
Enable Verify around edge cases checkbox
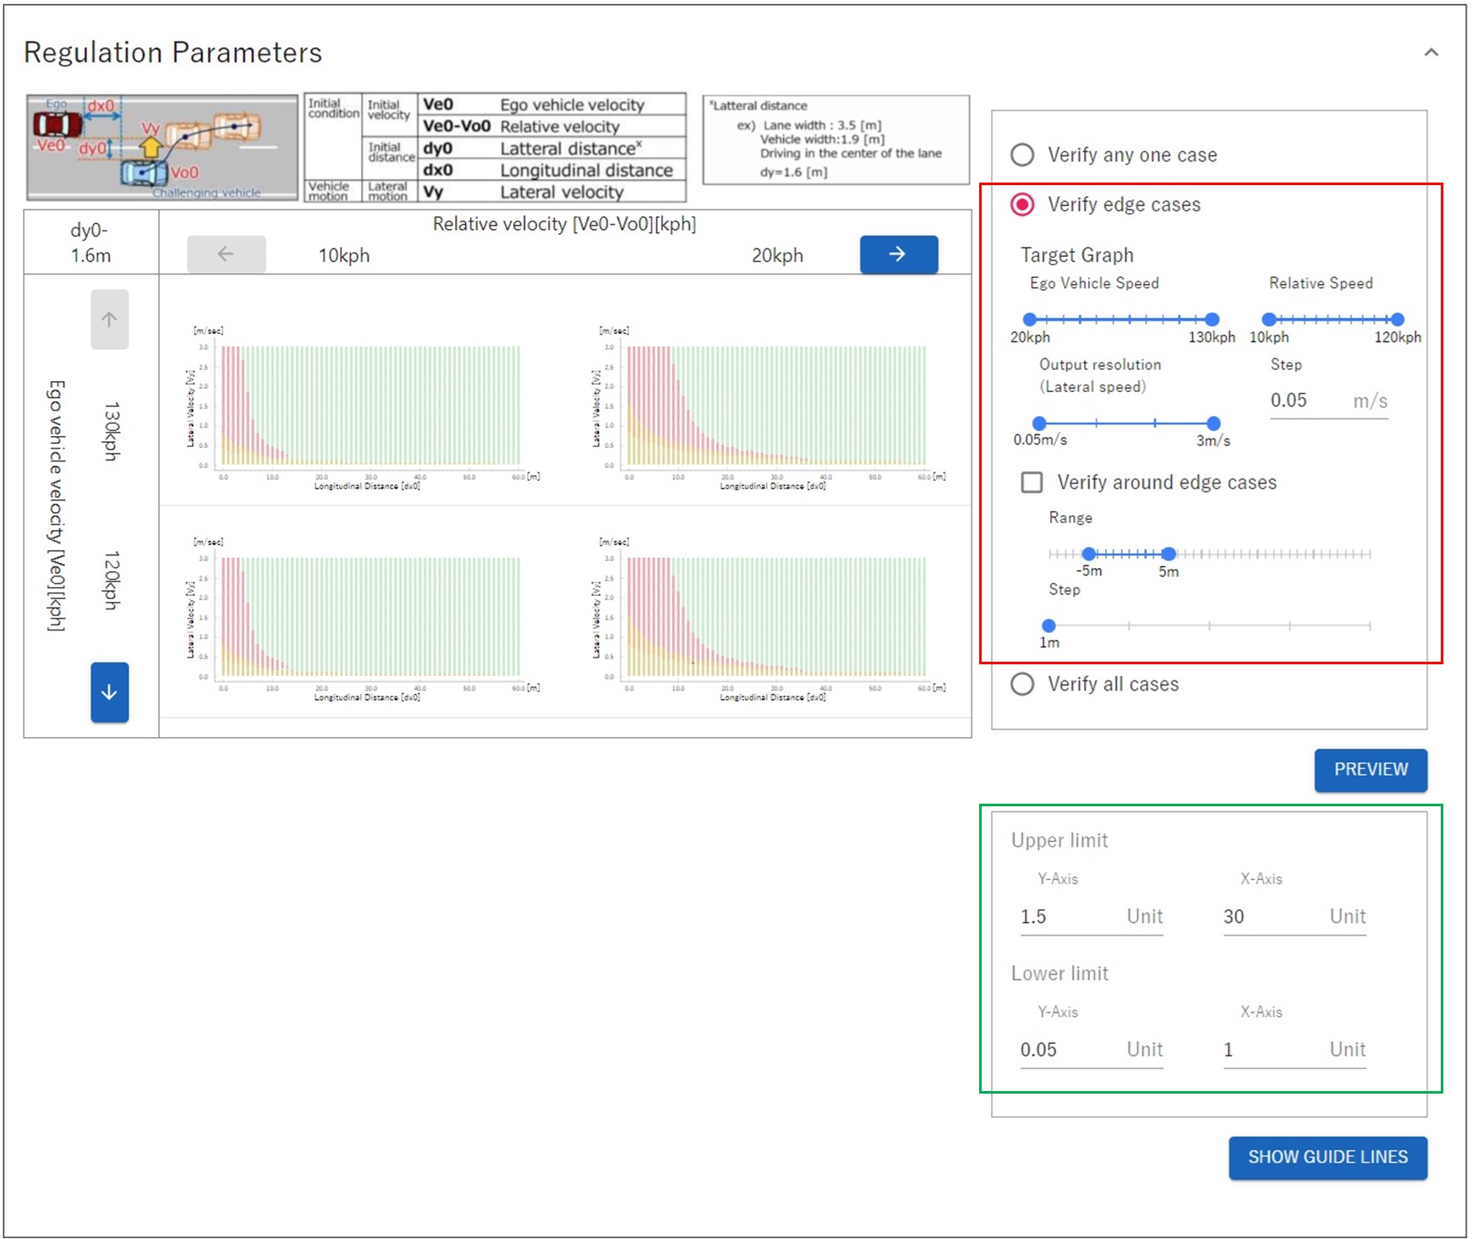pyautogui.click(x=1031, y=482)
